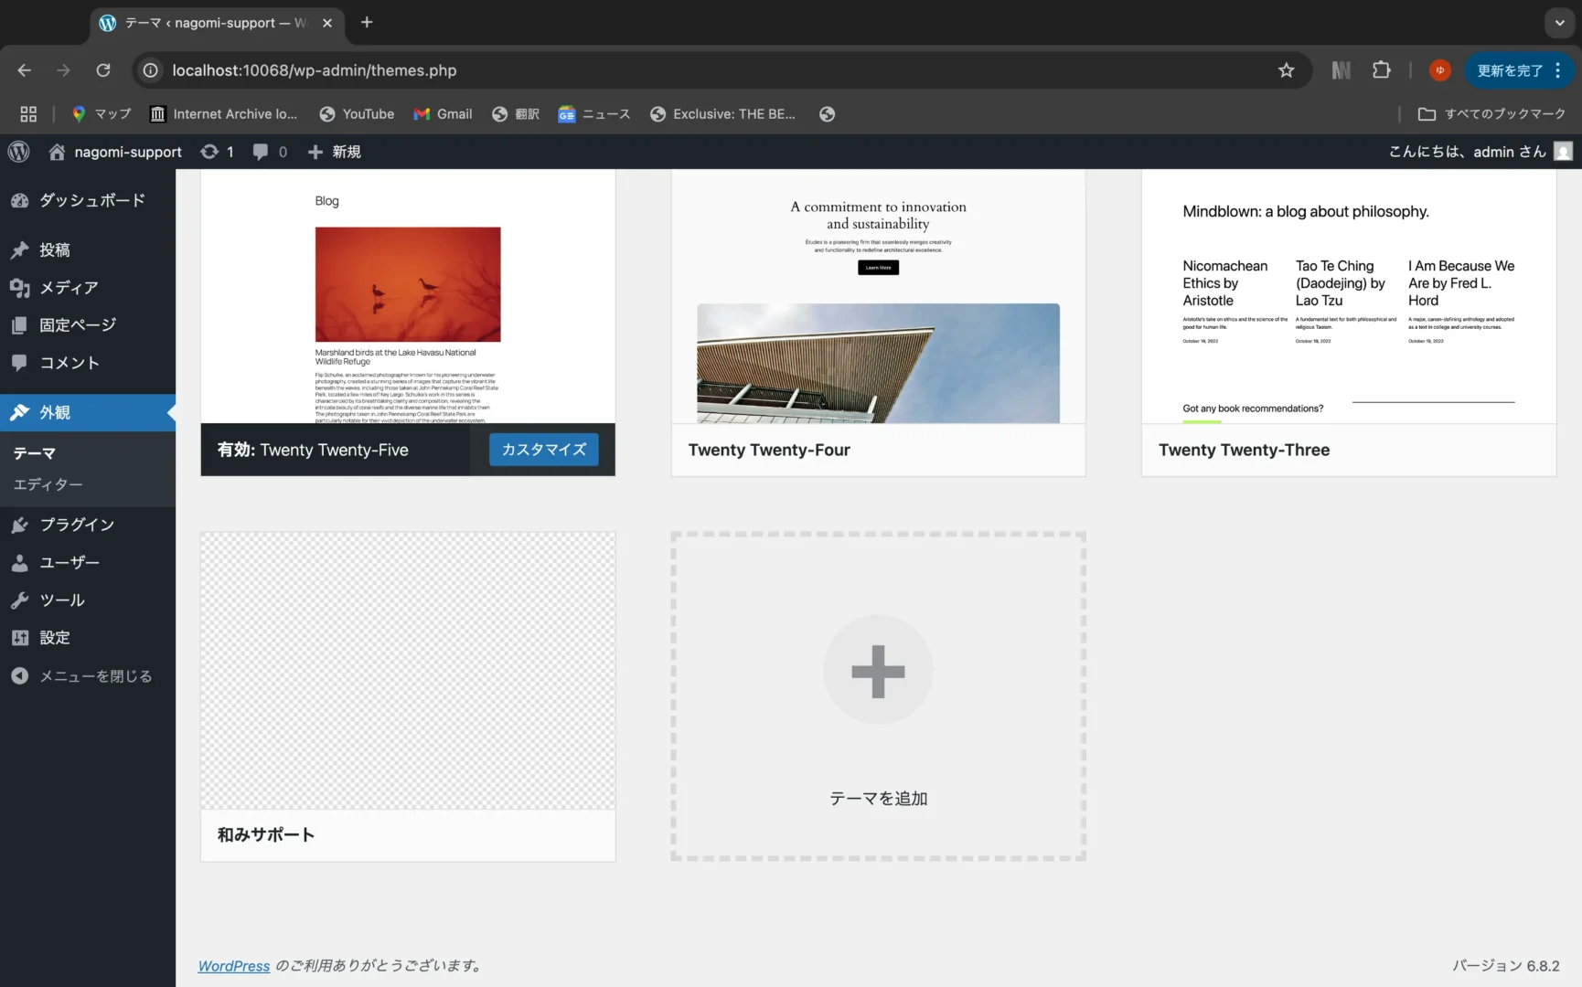Click the カスタマイズ button

(x=543, y=450)
